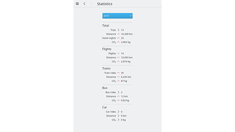Image resolution: width=235 pixels, height=132 pixels.
Task: Select the 2,874 kg flights CO₂ value
Action: click(x=126, y=61)
